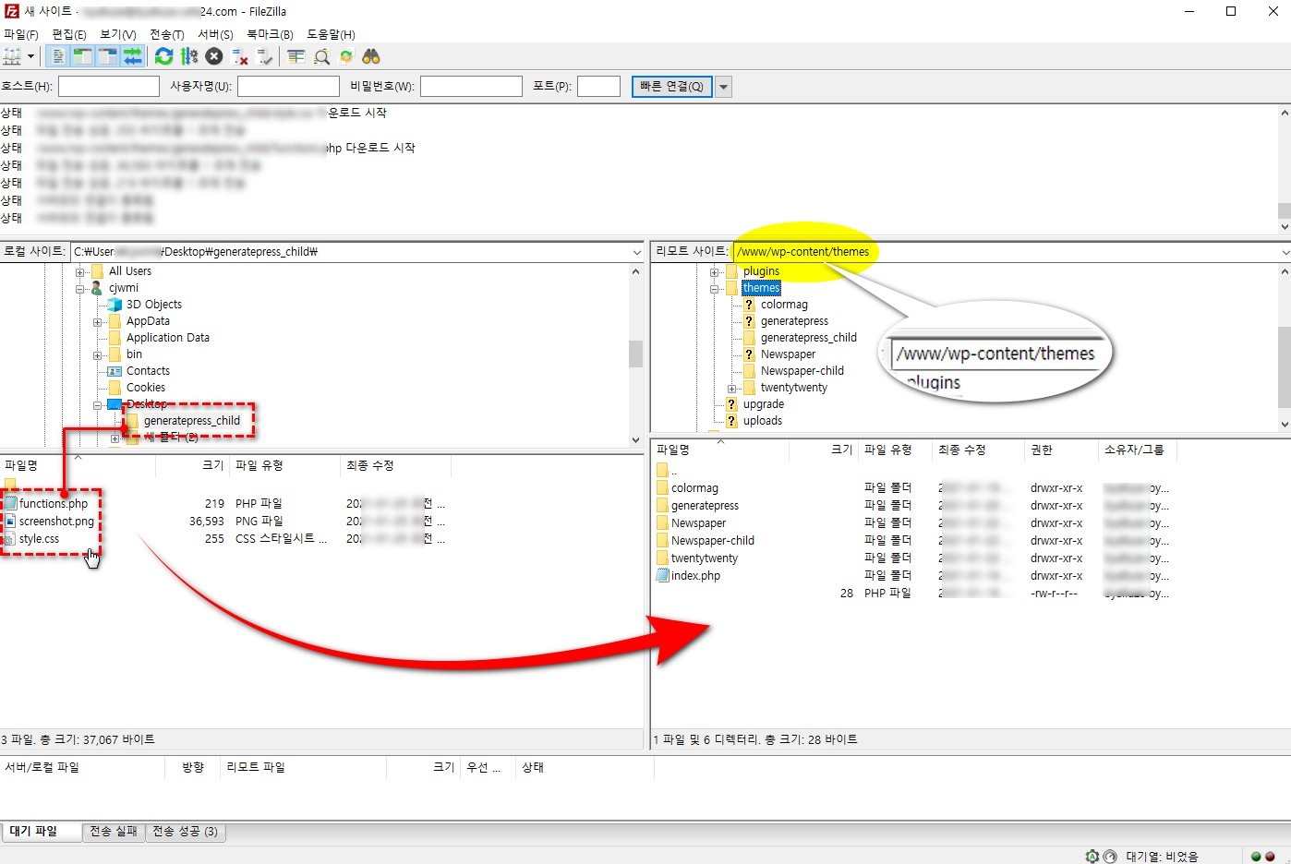Screen dimensions: 1291x864
Task: Open the local site path dropdown
Action: [x=636, y=252]
